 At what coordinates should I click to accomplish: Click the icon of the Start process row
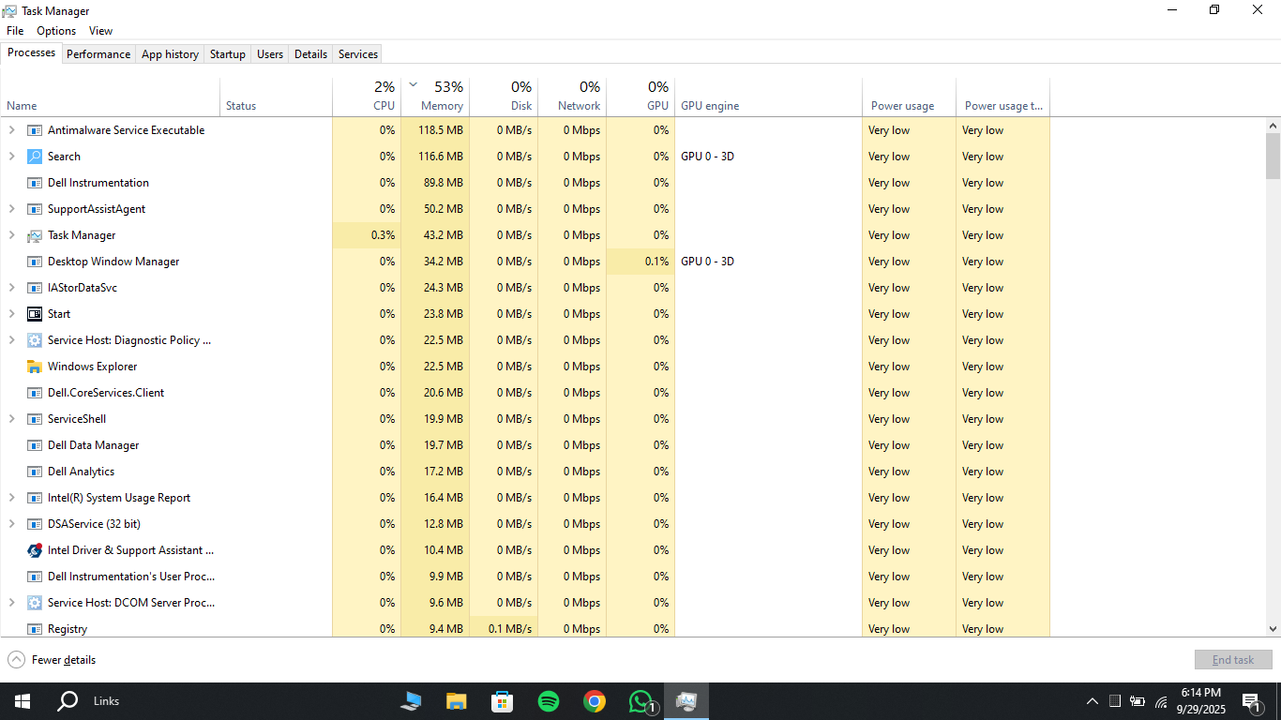click(x=35, y=314)
